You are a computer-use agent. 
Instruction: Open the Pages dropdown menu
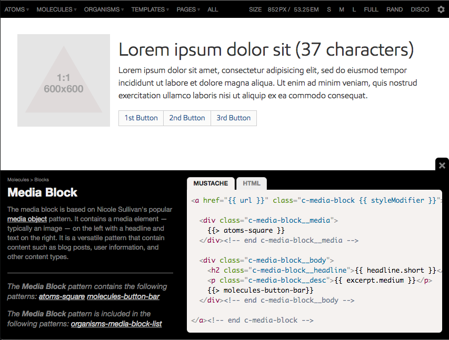pos(188,9)
